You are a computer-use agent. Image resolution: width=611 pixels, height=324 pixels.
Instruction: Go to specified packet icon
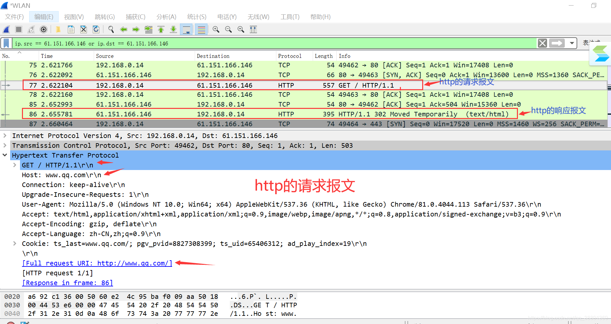(148, 29)
